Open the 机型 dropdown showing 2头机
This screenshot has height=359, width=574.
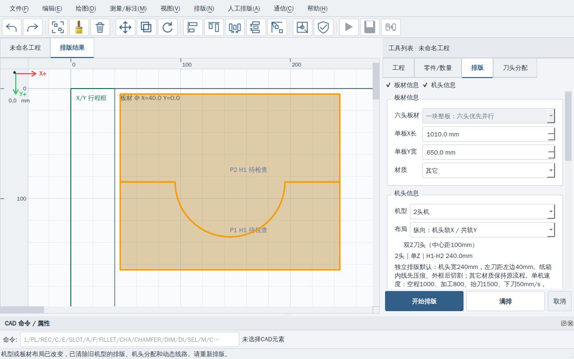point(483,212)
